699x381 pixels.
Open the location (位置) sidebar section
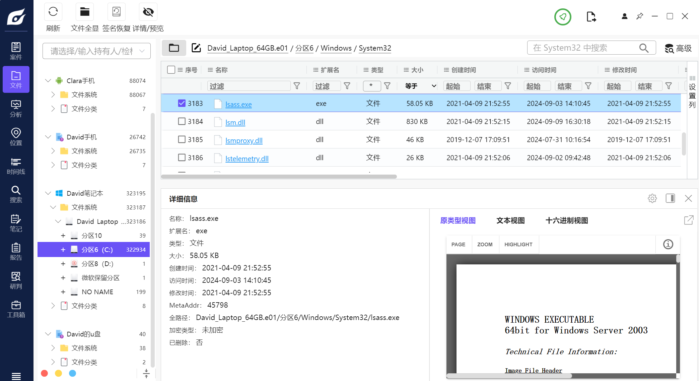coord(16,137)
